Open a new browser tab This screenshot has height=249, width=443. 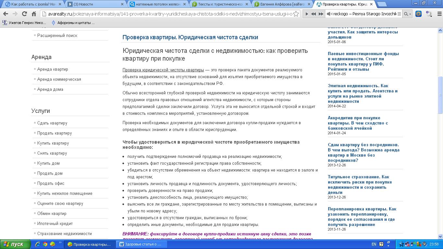[x=382, y=4]
